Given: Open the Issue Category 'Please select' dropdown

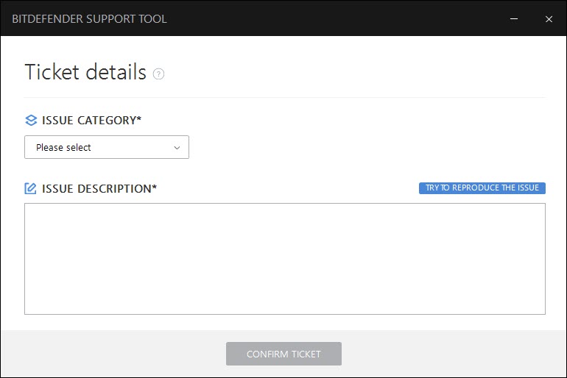Looking at the screenshot, I should [x=107, y=147].
